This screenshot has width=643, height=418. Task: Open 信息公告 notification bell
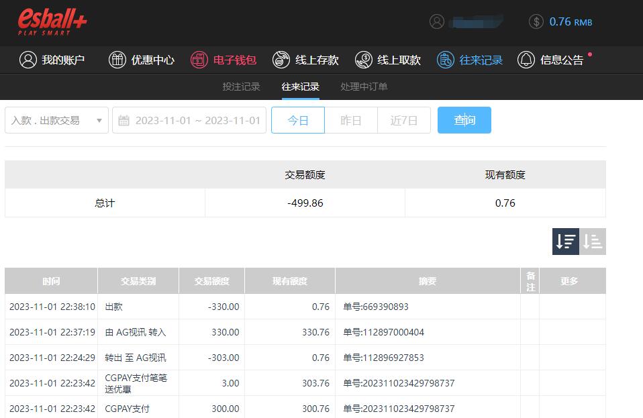pos(526,60)
